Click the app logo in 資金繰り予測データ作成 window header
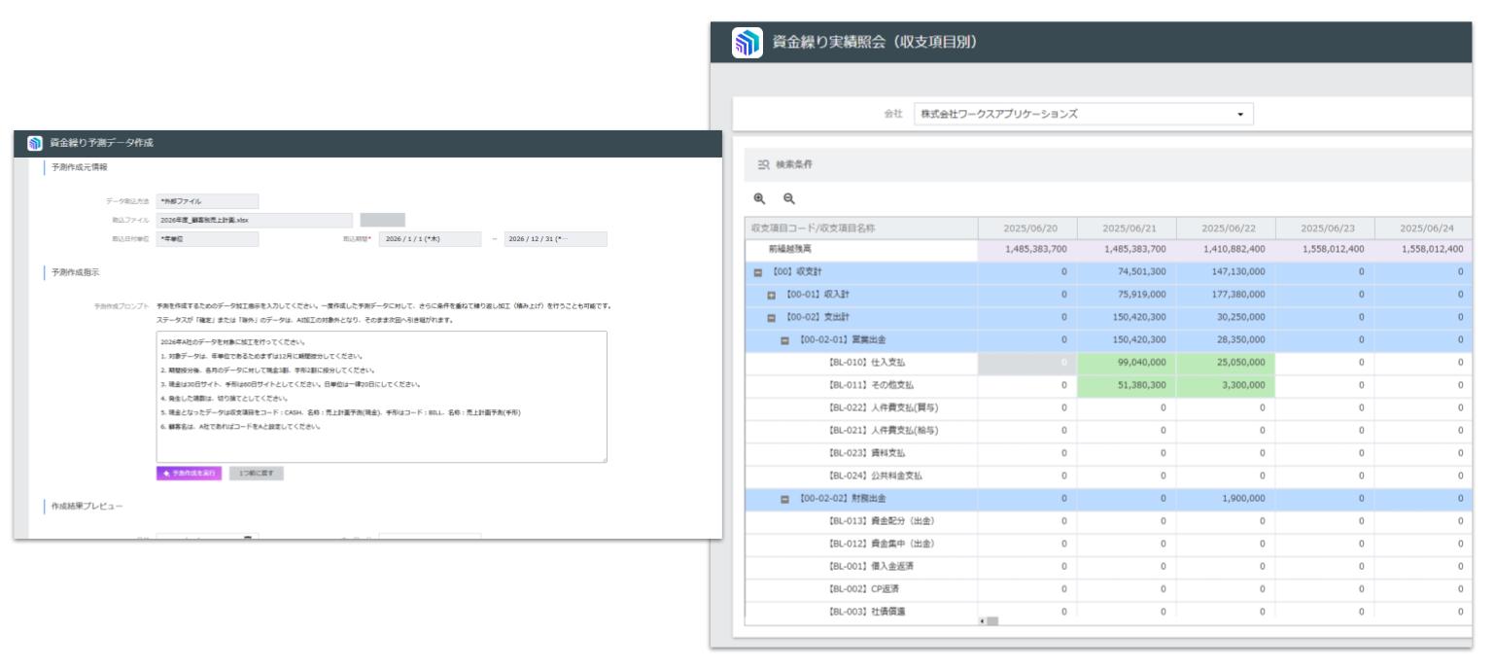The height and width of the screenshot is (669, 1495). pyautogui.click(x=35, y=143)
